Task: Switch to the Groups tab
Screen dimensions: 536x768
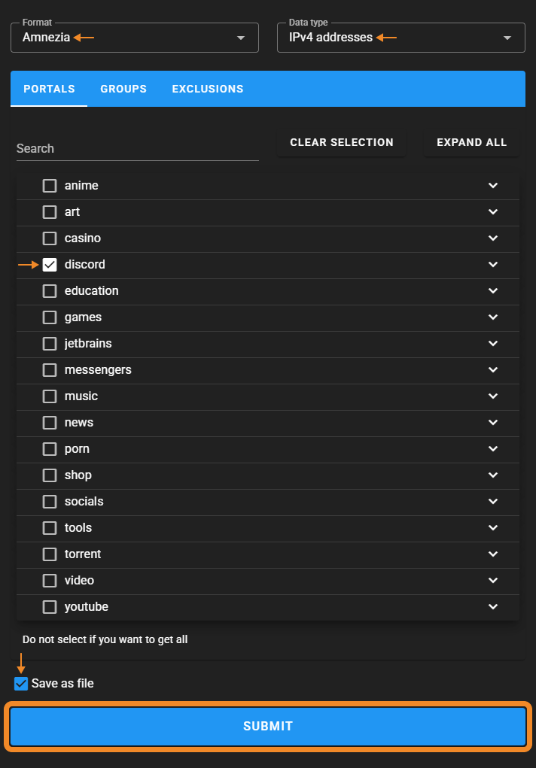Action: (x=123, y=89)
